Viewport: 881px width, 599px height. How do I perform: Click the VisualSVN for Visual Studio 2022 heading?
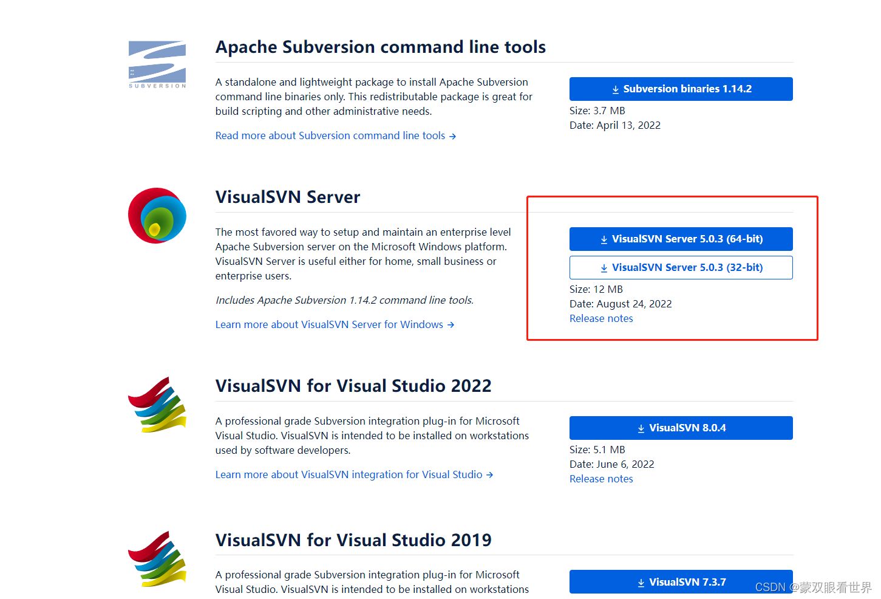(x=353, y=386)
